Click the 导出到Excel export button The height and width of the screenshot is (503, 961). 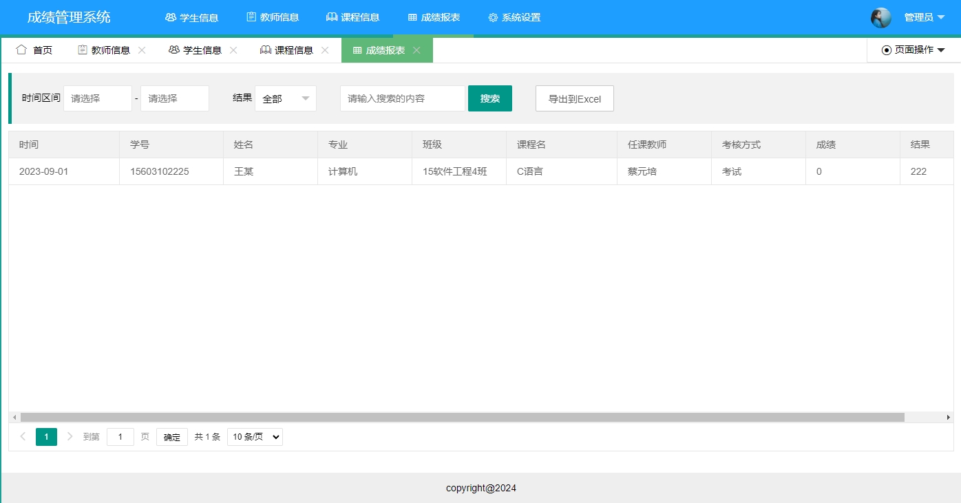point(574,98)
